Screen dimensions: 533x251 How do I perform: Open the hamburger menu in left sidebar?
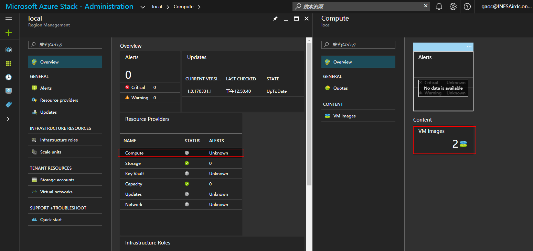[9, 20]
